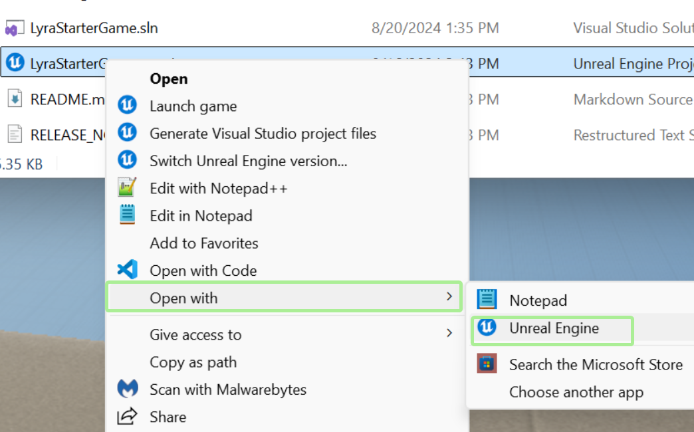The image size is (694, 432).
Task: Click the README markdown file icon
Action: [x=15, y=99]
